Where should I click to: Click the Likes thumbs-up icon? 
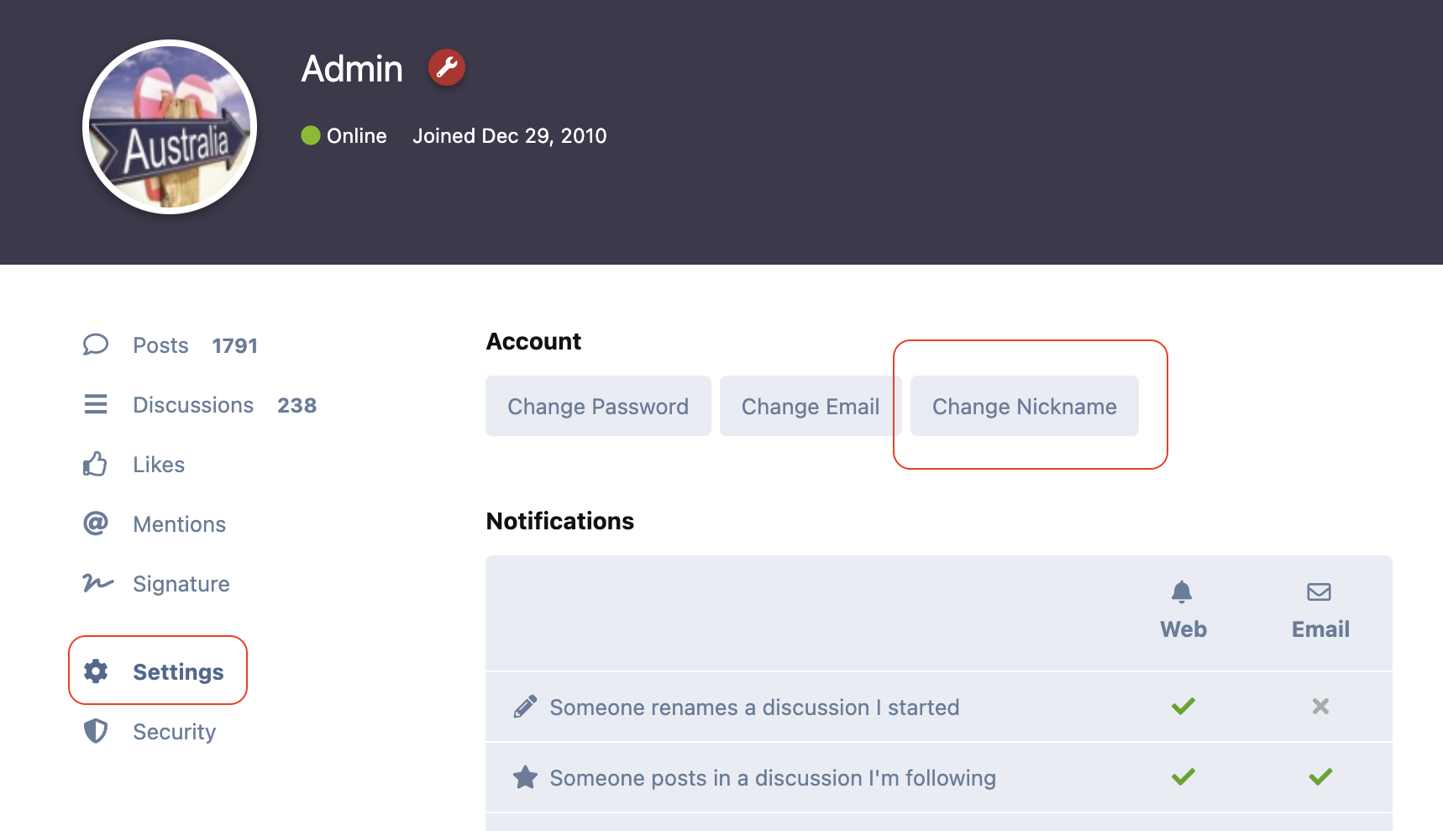96,465
